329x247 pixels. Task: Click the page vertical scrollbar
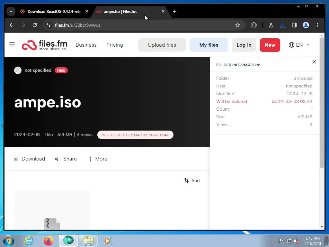coord(322,103)
